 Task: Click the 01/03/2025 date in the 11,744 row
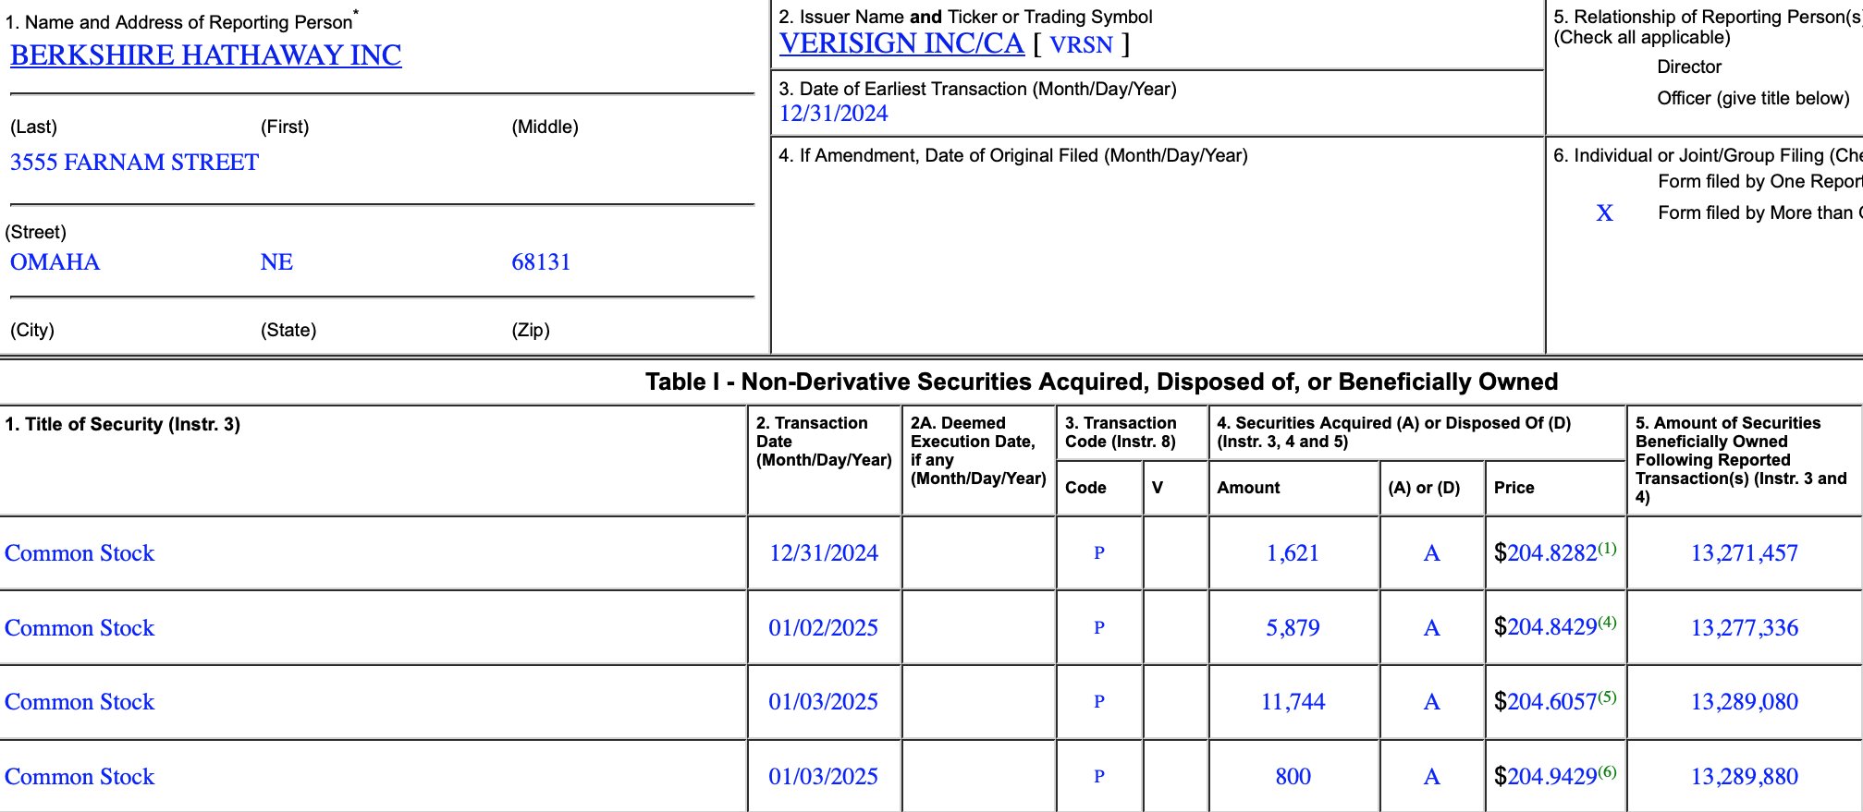point(824,702)
